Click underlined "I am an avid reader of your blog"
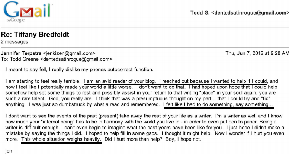Screen dimensions: 289x154 120,81
